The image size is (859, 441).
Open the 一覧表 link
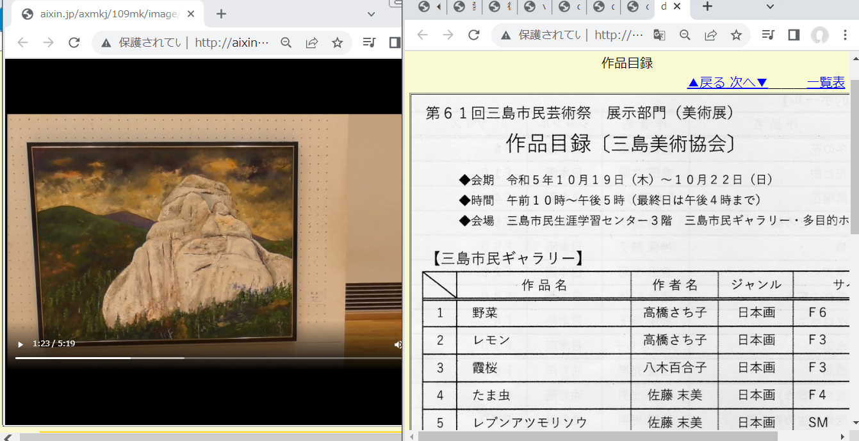coord(826,83)
